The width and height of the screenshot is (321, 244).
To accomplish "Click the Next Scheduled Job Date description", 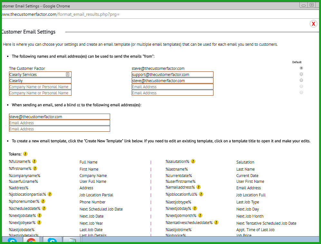I will pyautogui.click(x=101, y=209).
